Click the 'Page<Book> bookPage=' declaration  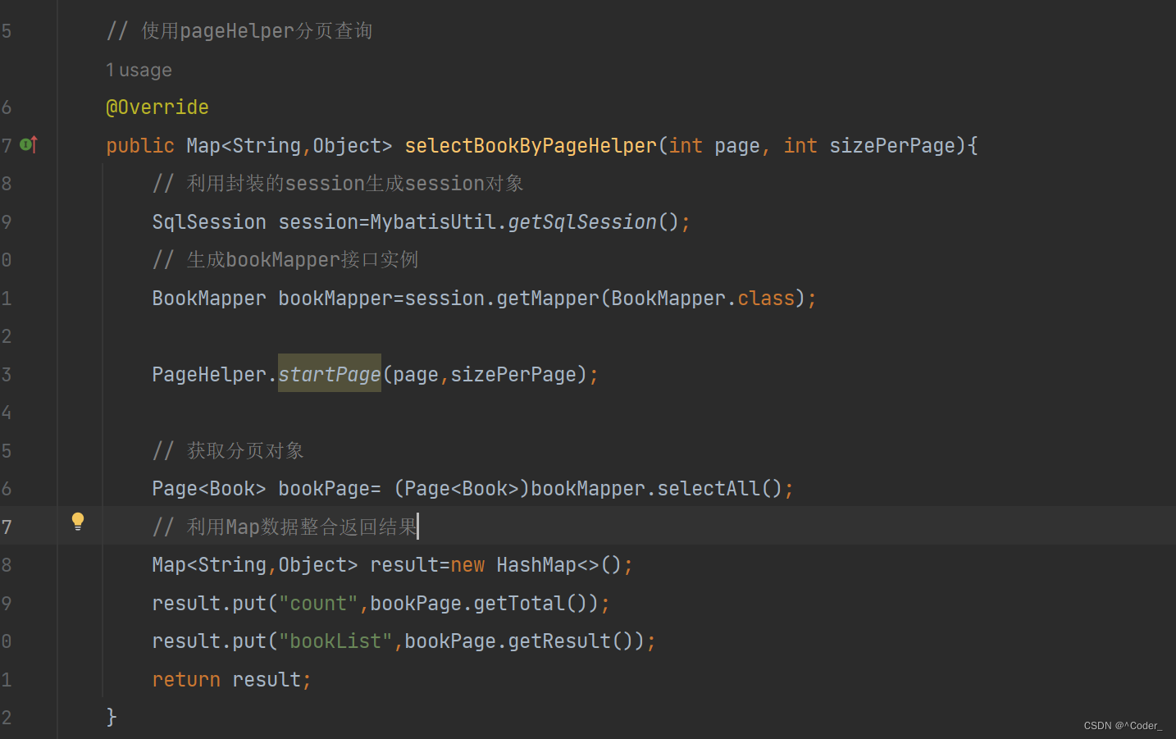pyautogui.click(x=267, y=488)
